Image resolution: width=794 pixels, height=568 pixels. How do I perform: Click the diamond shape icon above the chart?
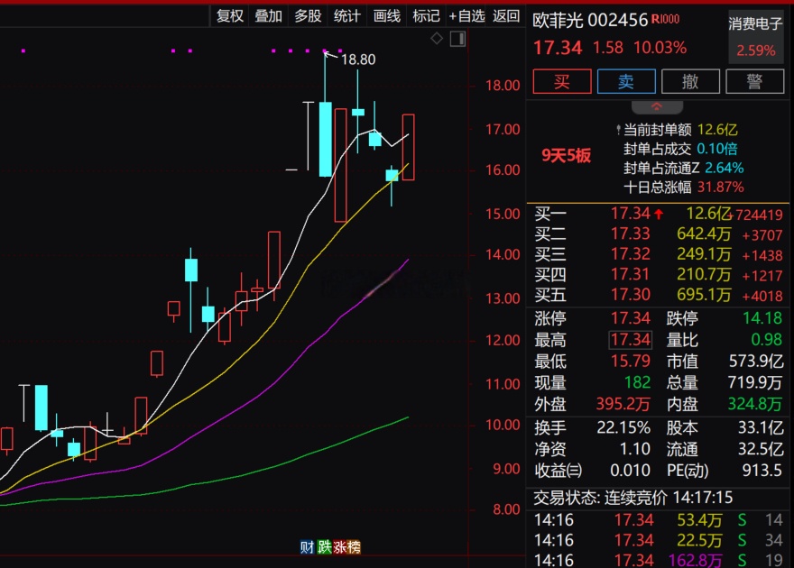click(x=436, y=38)
